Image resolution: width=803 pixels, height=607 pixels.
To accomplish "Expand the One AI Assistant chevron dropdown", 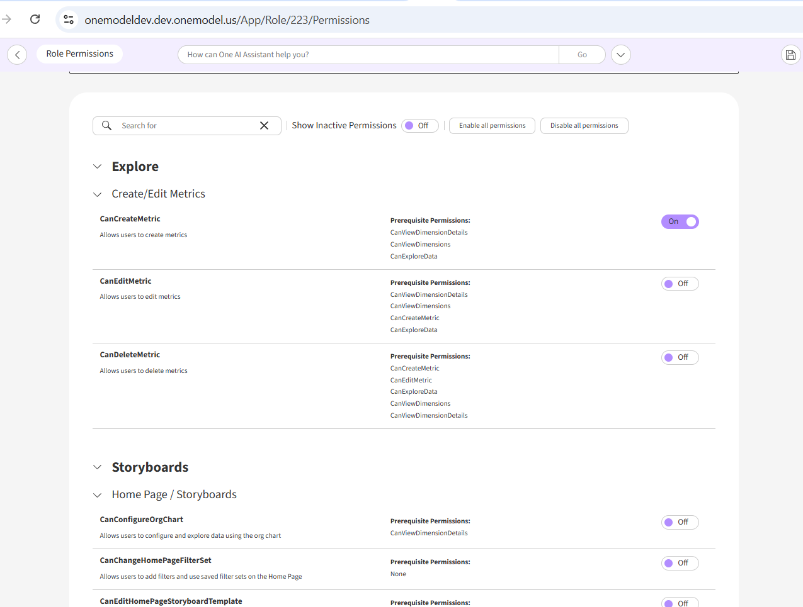I will click(x=620, y=55).
